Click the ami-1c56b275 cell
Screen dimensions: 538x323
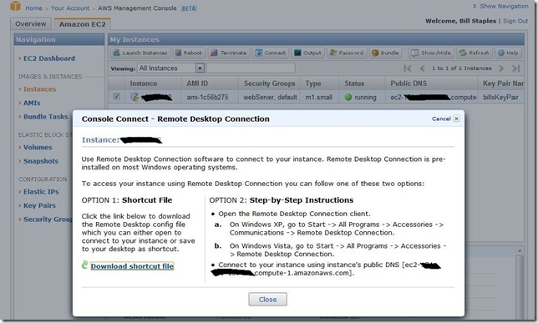pos(207,97)
